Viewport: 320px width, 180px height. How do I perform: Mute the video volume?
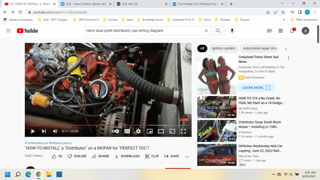click(x=55, y=131)
